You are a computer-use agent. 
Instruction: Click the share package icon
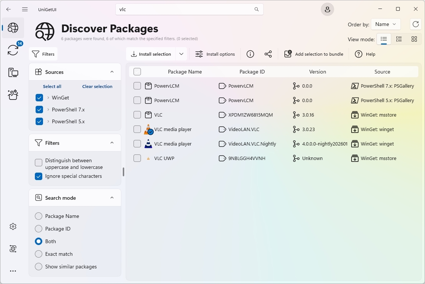[x=268, y=54]
